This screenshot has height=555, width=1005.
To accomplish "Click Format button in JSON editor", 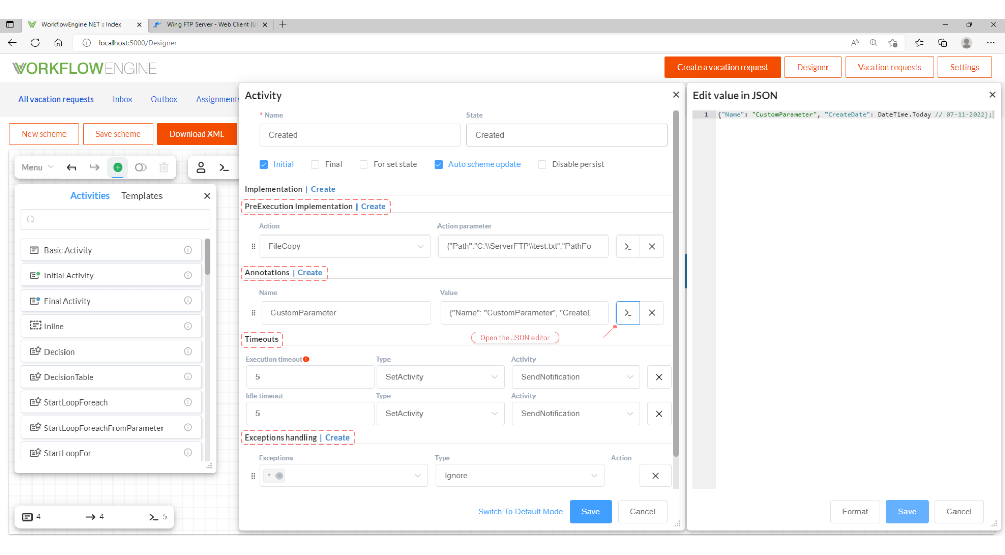I will (855, 512).
